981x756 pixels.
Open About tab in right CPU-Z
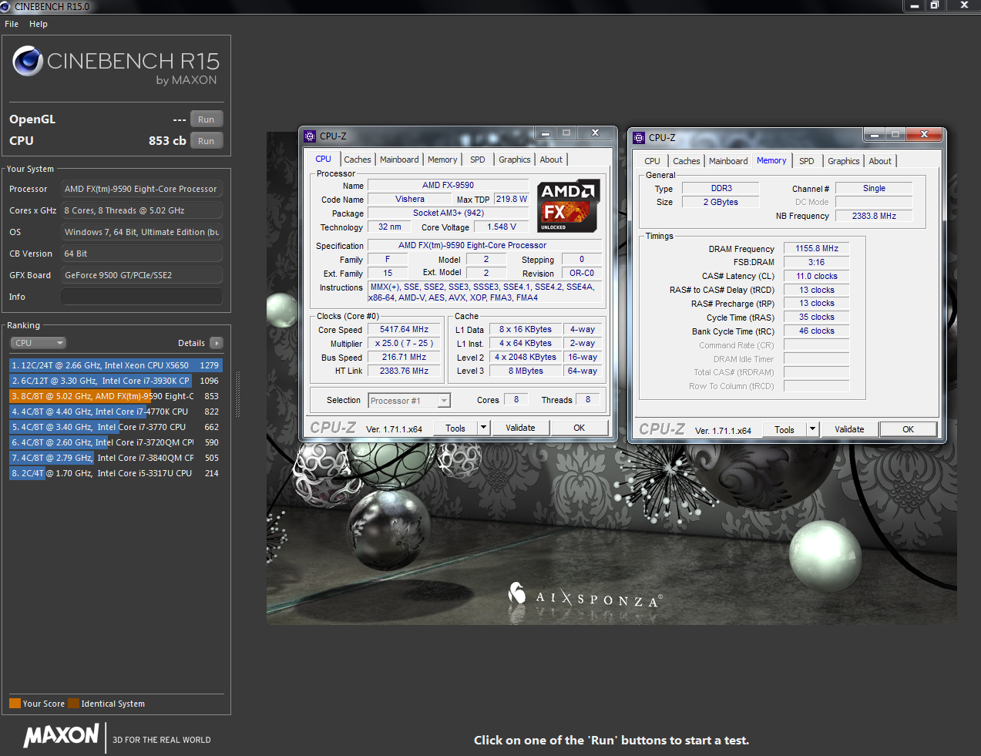pyautogui.click(x=880, y=161)
